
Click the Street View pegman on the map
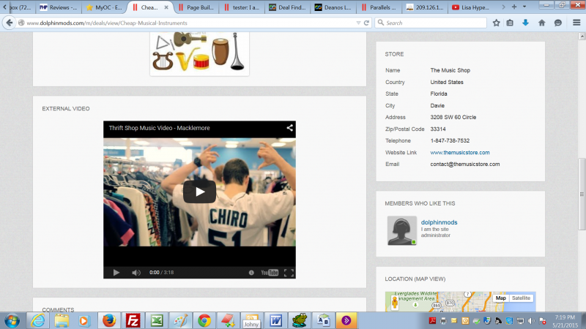394,302
